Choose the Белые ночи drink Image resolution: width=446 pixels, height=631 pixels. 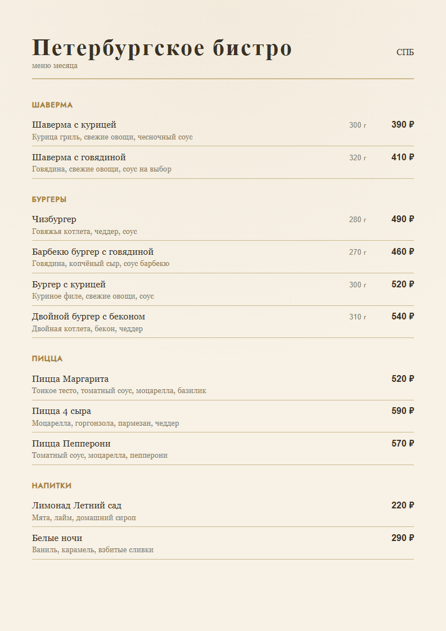[223, 543]
